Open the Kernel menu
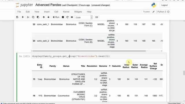This screenshot has width=185, height=104. [66, 12]
